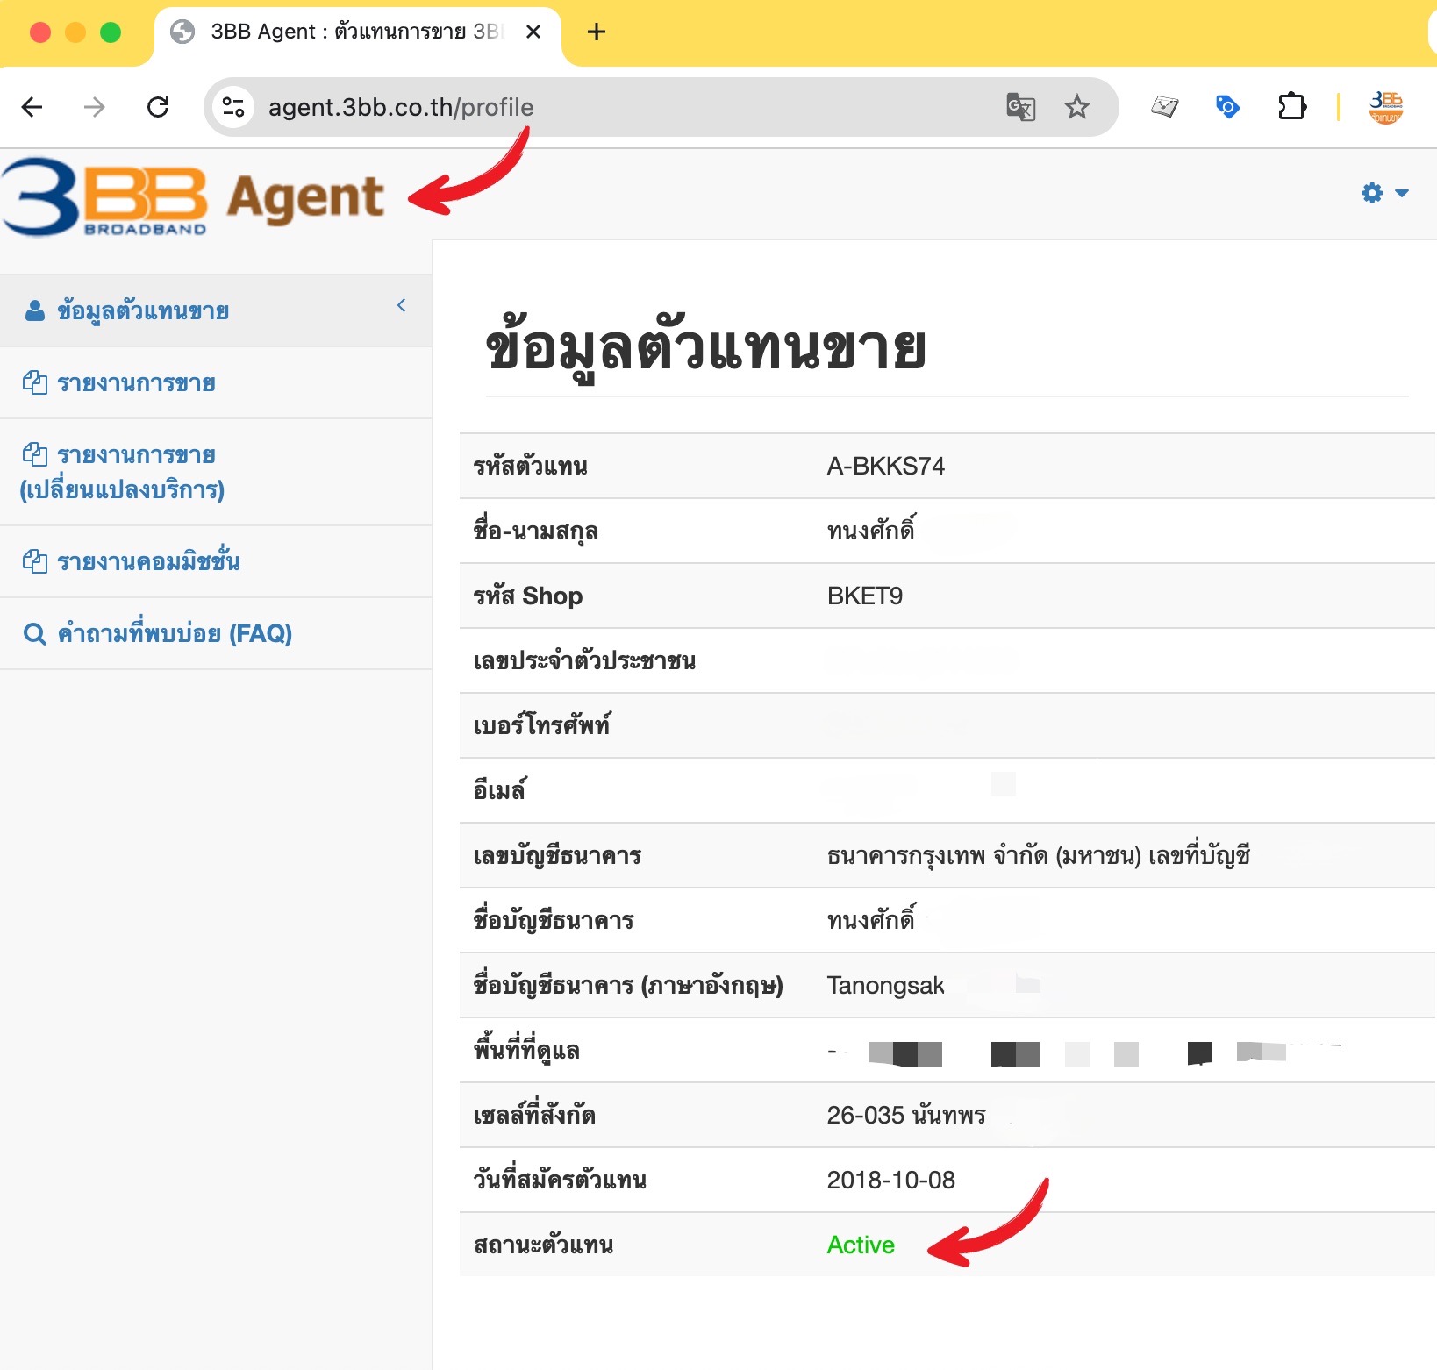Click the 3BB profile avatar in toolbar

pos(1385,107)
